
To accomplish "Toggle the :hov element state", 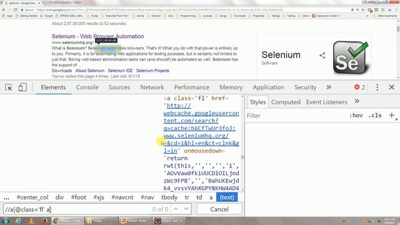I will tap(356, 115).
